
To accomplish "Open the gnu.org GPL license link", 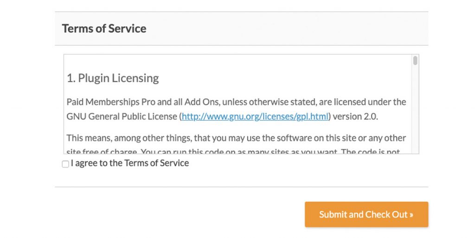I will 255,116.
